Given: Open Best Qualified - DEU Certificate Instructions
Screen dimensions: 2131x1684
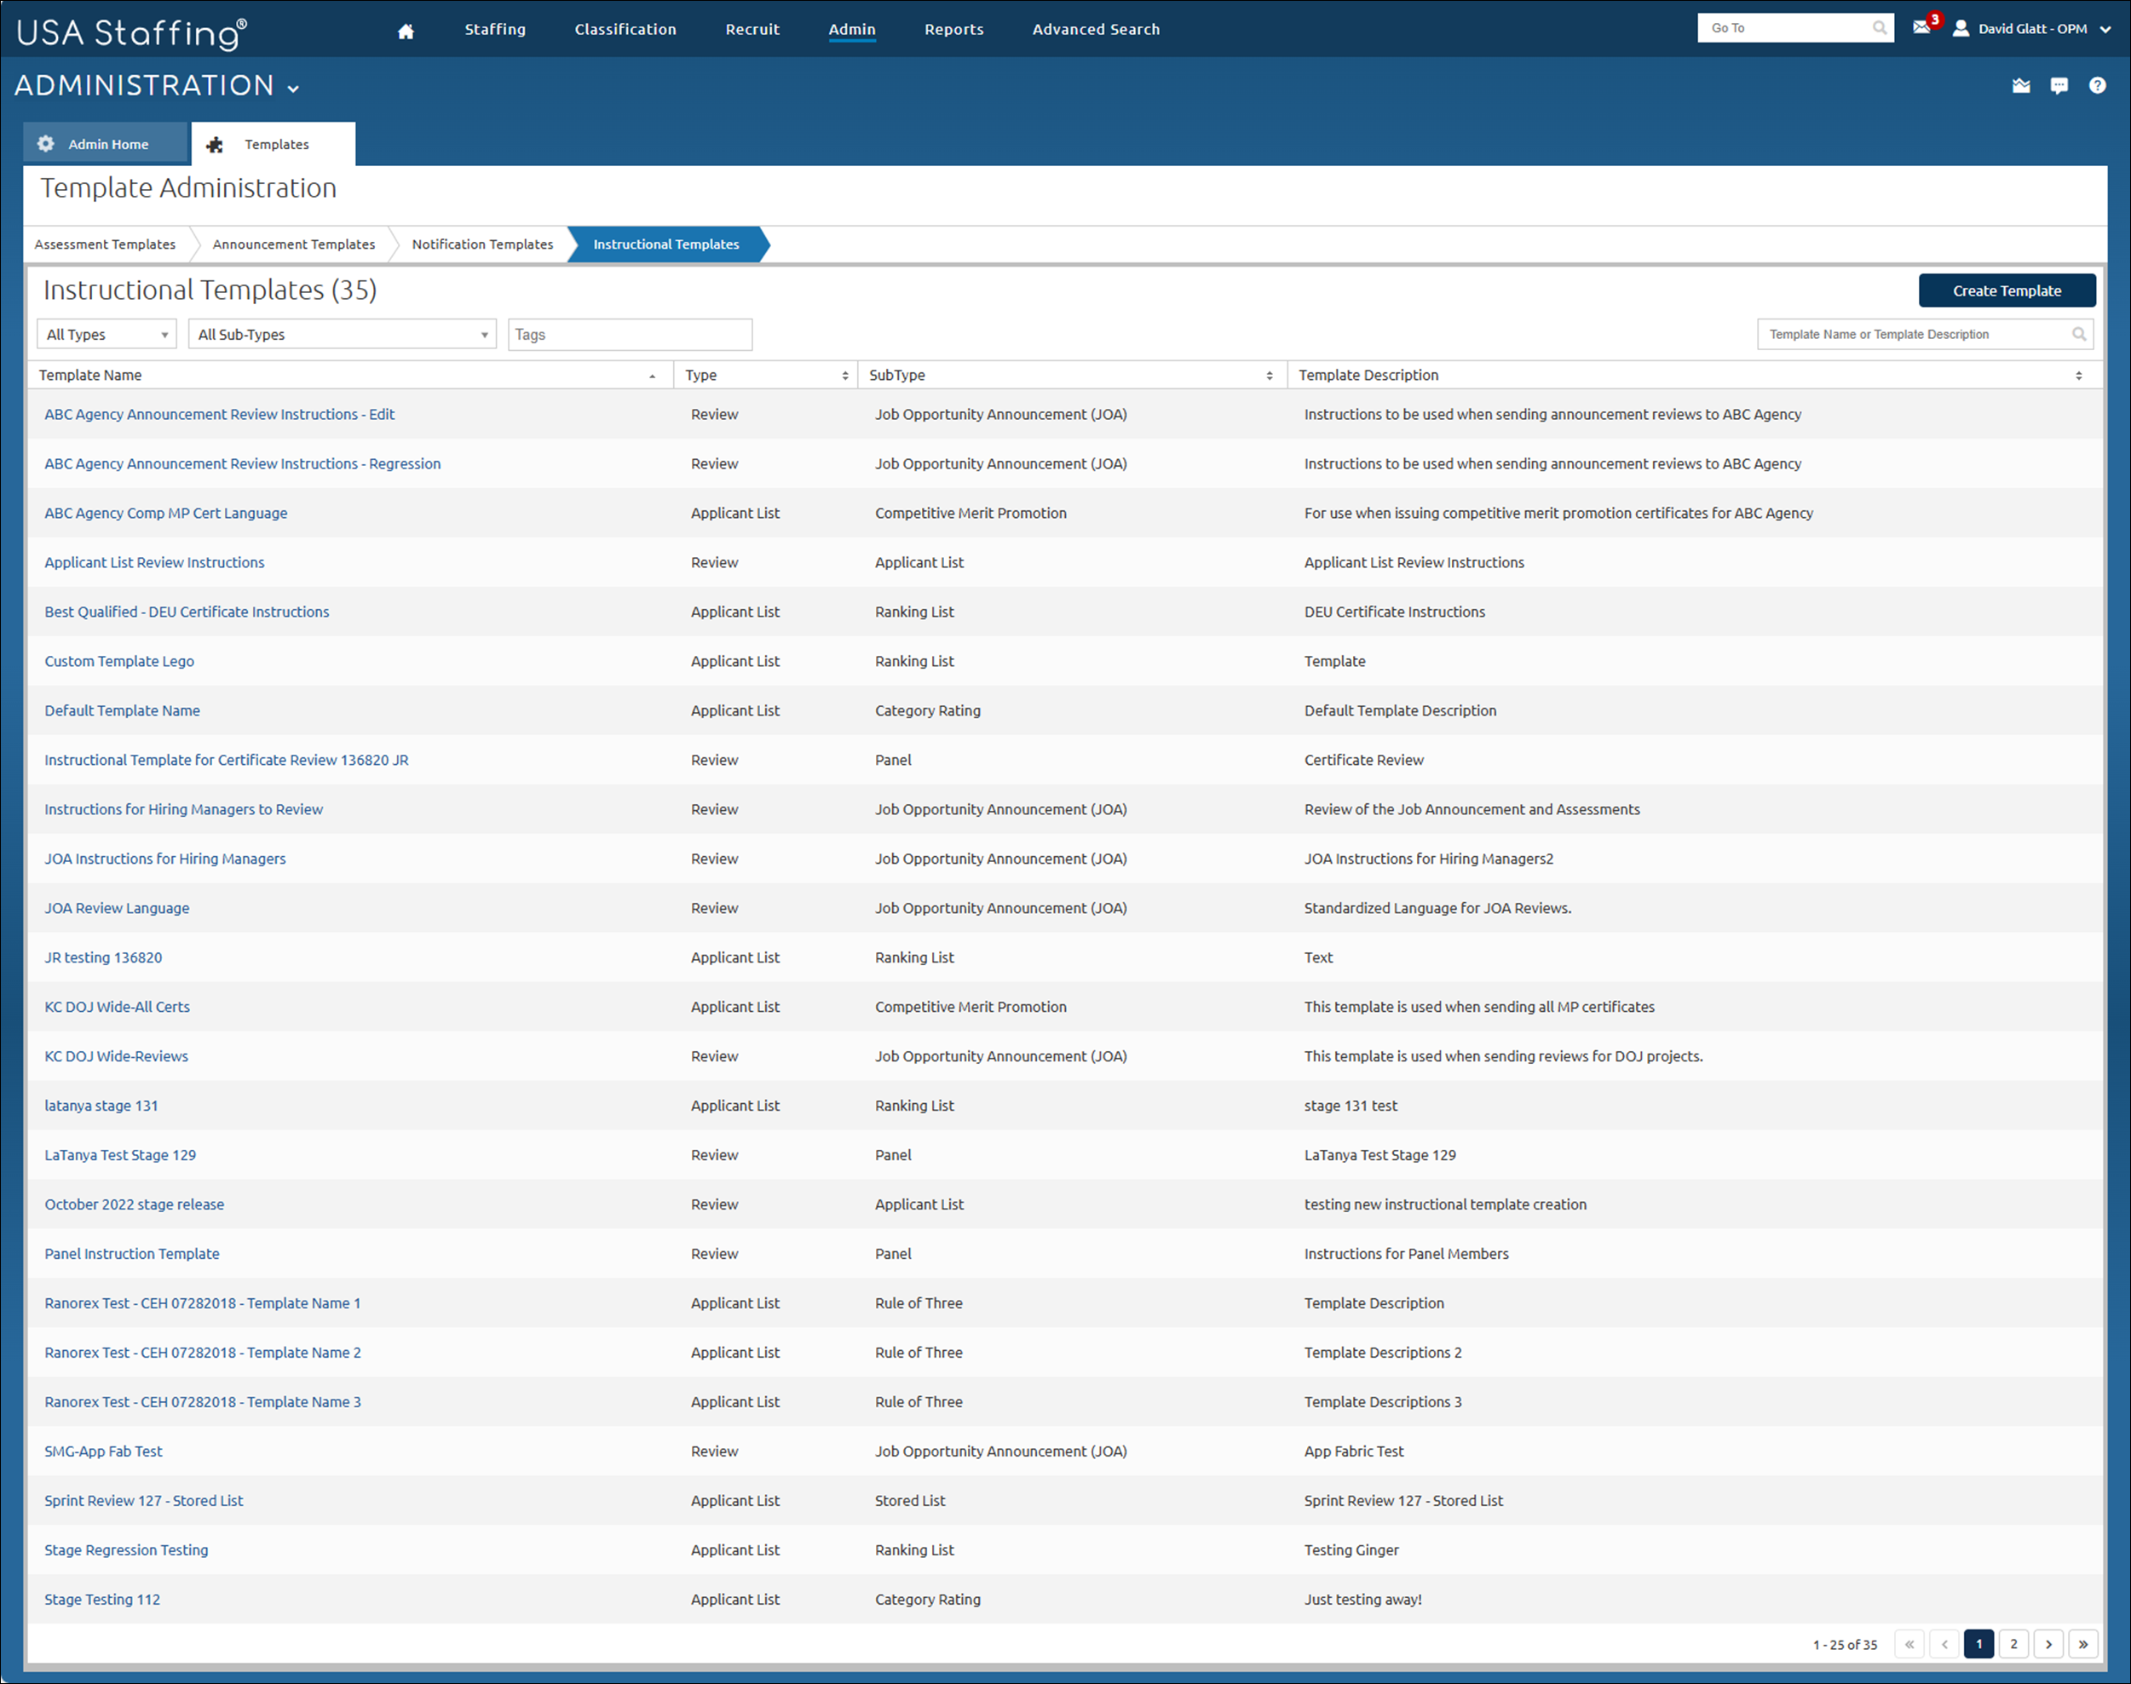Looking at the screenshot, I should (187, 612).
